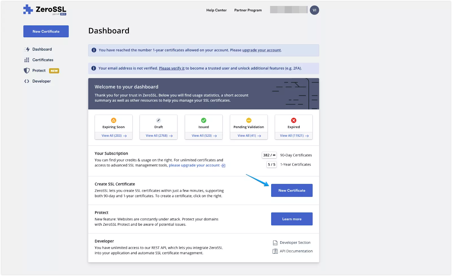Screen dimensions: 452x276
Task: Click the Issued green checkmark icon
Action: pyautogui.click(x=203, y=121)
